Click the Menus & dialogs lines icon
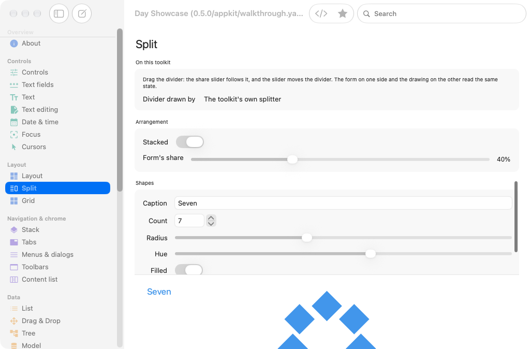The height and width of the screenshot is (349, 530). point(14,255)
